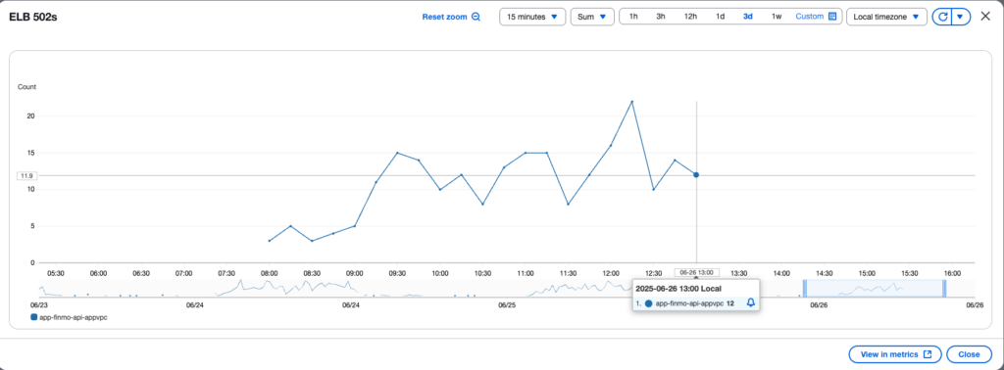Click the 12:00 x-axis tick label
Viewport: 1004px width, 370px height.
point(611,273)
